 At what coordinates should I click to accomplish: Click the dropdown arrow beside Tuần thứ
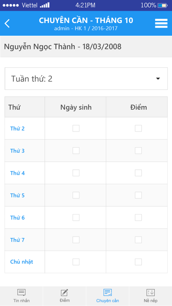click(158, 79)
